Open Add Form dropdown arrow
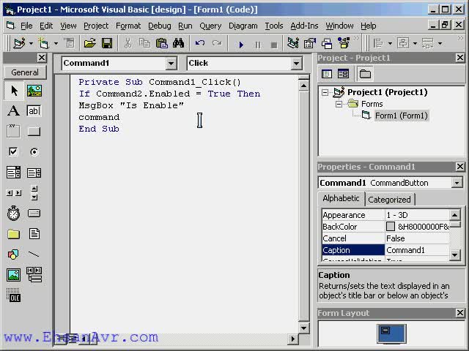The image size is (469, 351). coord(56,44)
